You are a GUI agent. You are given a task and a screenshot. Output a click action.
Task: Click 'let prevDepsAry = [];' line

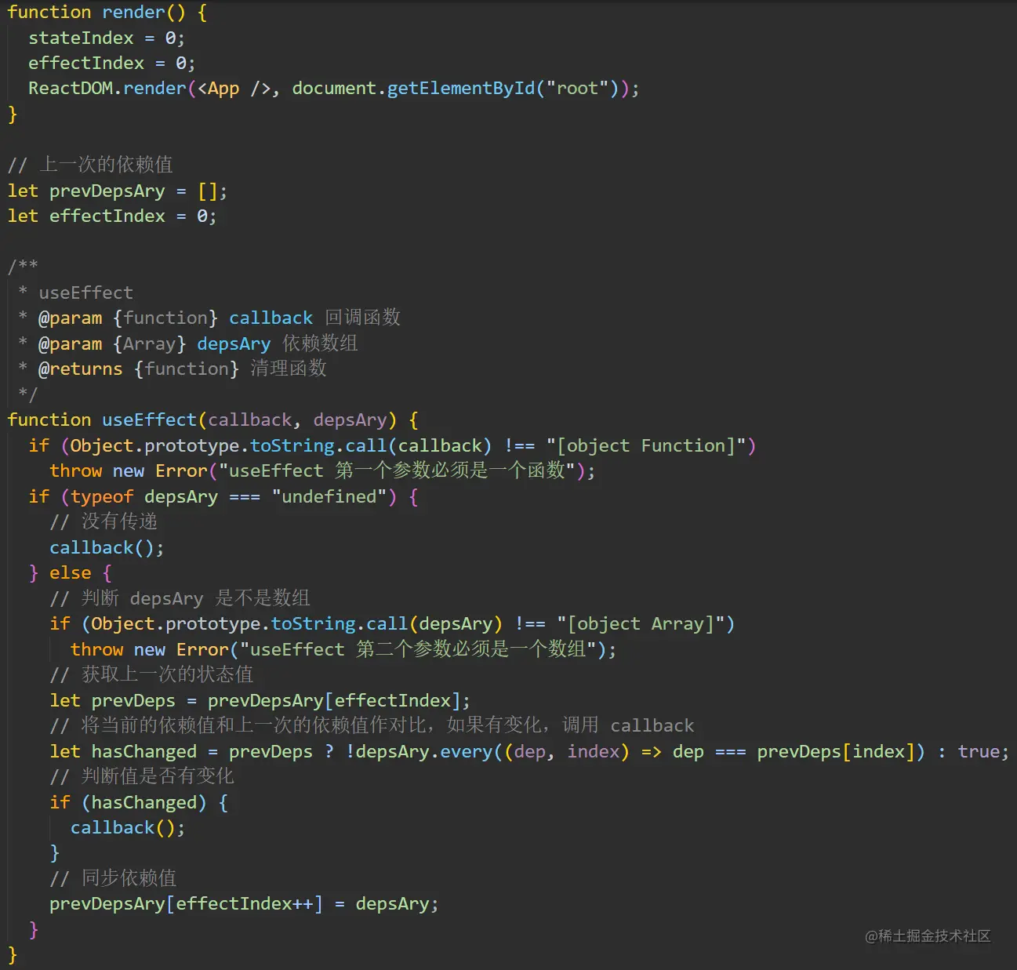point(118,191)
